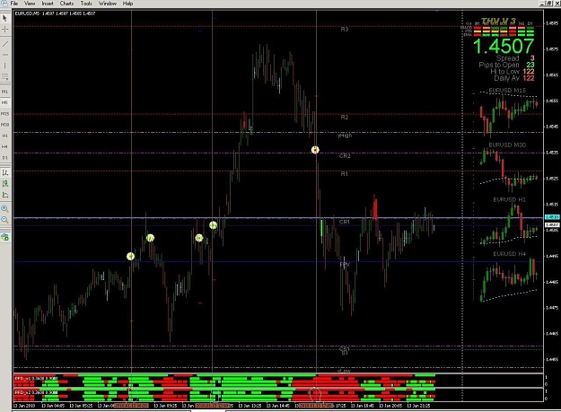Click the R1 pivot level label
The height and width of the screenshot is (412, 561).
[344, 173]
